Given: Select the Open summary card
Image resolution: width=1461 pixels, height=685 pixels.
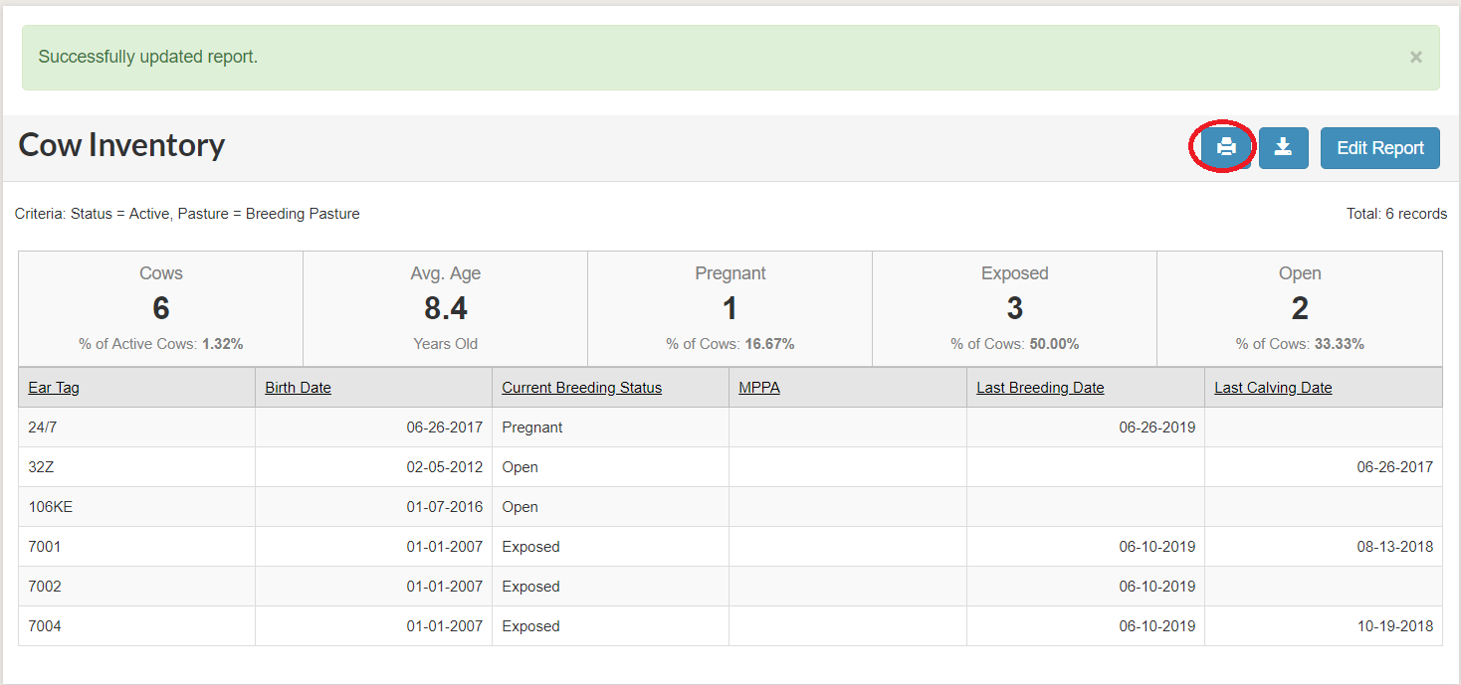Looking at the screenshot, I should tap(1300, 307).
